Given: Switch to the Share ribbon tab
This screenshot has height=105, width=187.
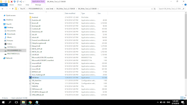Looking at the screenshot, I should click(20, 5).
